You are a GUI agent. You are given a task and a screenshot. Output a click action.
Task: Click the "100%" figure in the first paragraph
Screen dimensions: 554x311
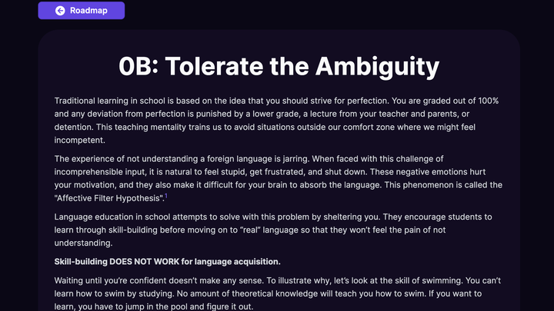click(x=488, y=101)
